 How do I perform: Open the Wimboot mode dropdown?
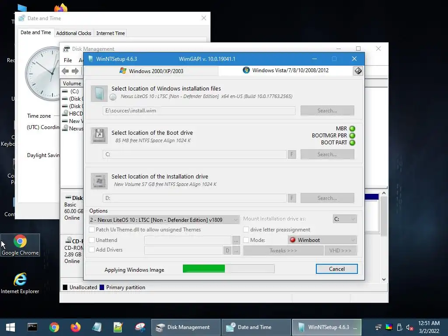322,240
